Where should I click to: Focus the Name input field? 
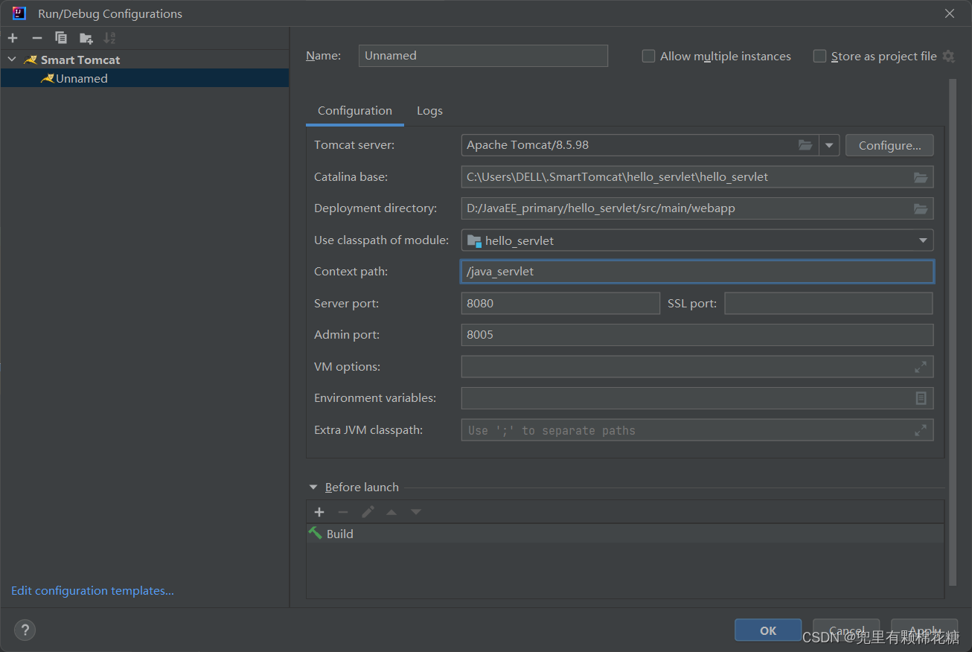click(x=483, y=56)
